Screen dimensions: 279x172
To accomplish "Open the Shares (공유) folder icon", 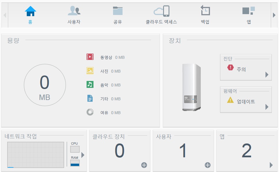I will point(118,11).
